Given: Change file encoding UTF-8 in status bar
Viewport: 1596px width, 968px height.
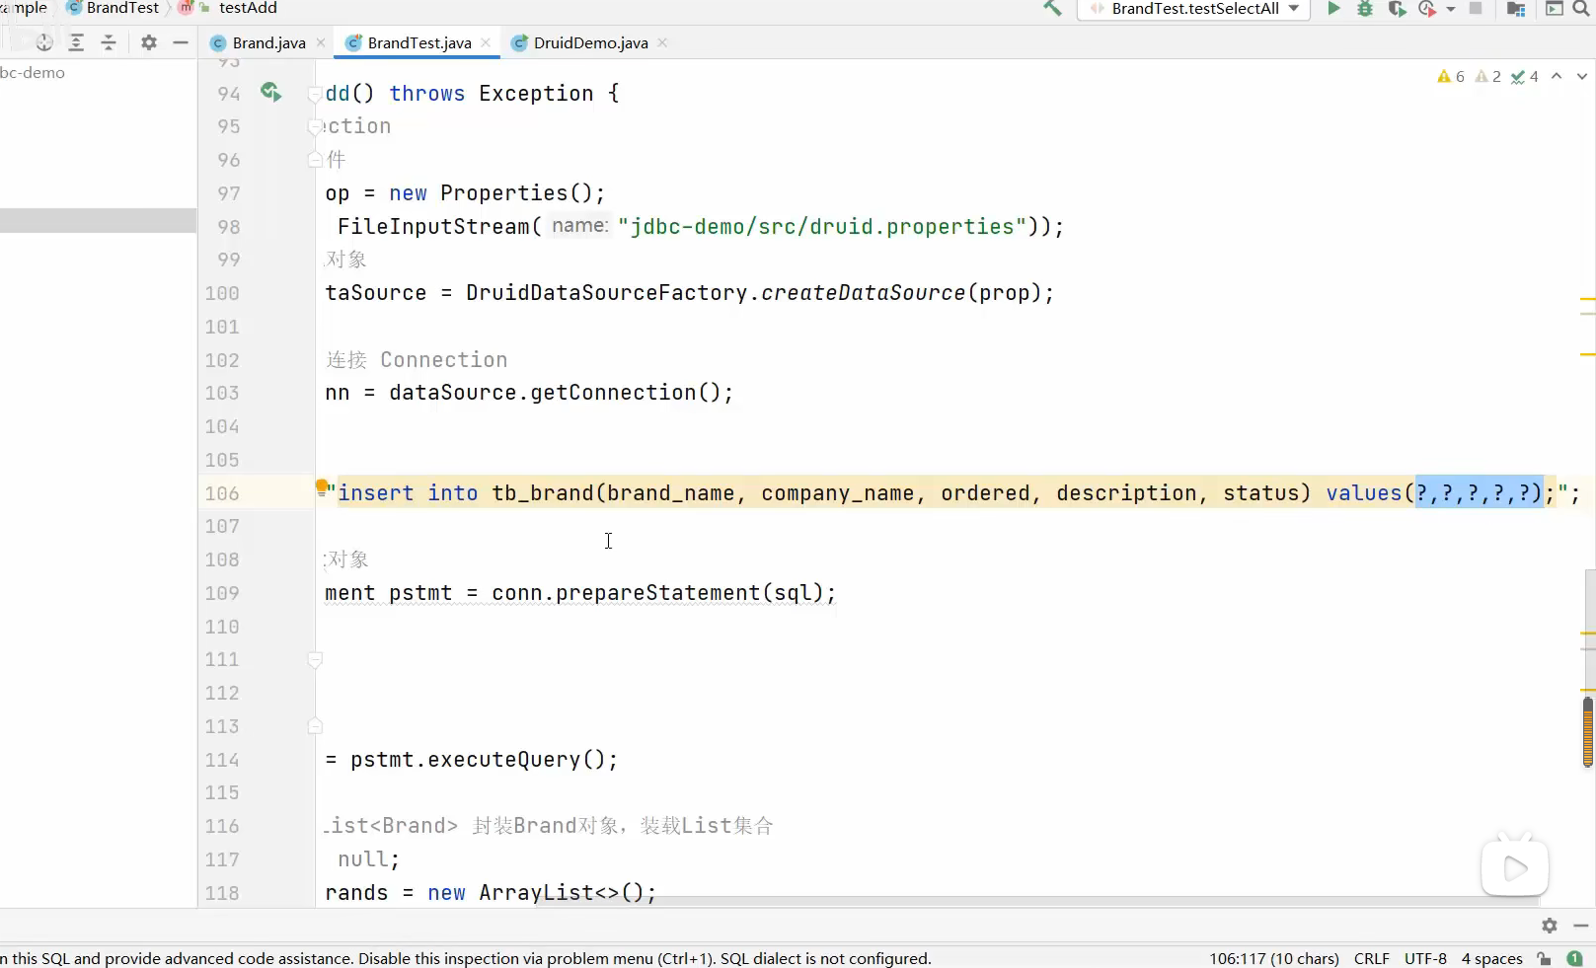Looking at the screenshot, I should tap(1425, 958).
